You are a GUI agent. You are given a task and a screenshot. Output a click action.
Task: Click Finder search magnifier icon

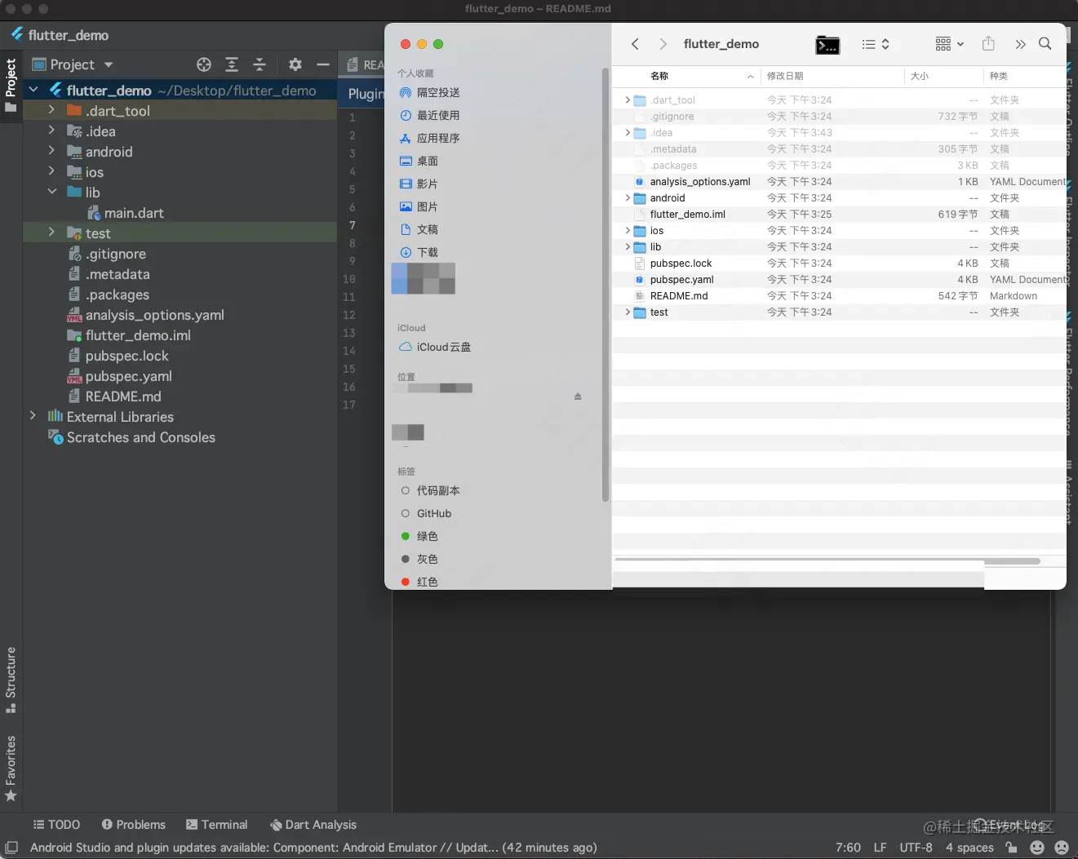[x=1045, y=44]
